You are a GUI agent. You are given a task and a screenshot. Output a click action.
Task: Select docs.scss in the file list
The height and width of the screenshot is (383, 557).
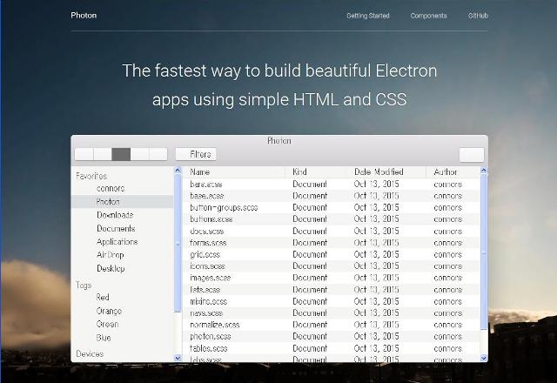(331, 231)
